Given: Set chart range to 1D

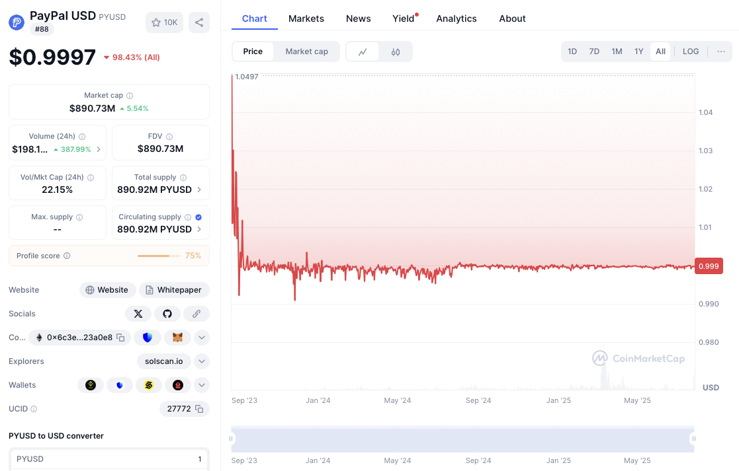Looking at the screenshot, I should [x=572, y=52].
